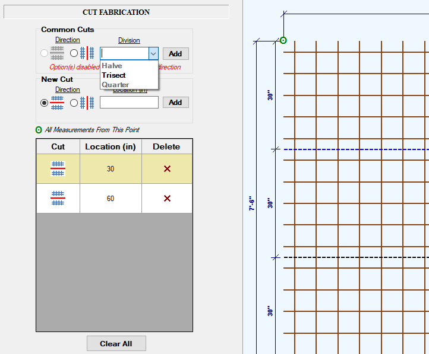
Task: Choose Trisect from Division list
Action: point(113,75)
